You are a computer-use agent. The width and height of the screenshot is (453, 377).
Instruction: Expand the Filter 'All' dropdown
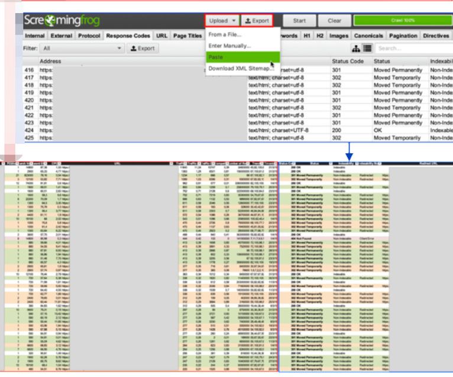click(x=82, y=49)
